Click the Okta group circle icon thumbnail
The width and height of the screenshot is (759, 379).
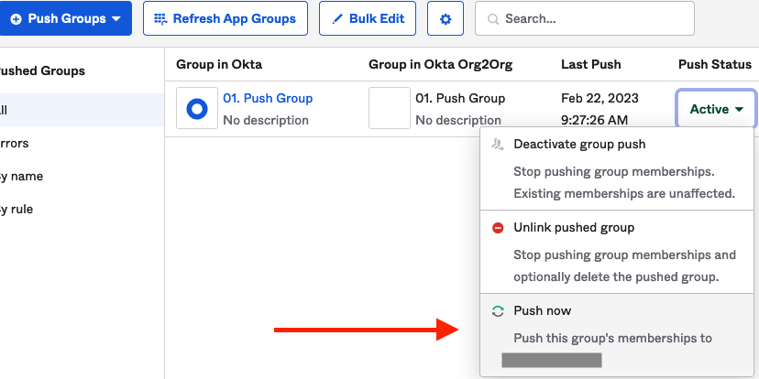197,108
